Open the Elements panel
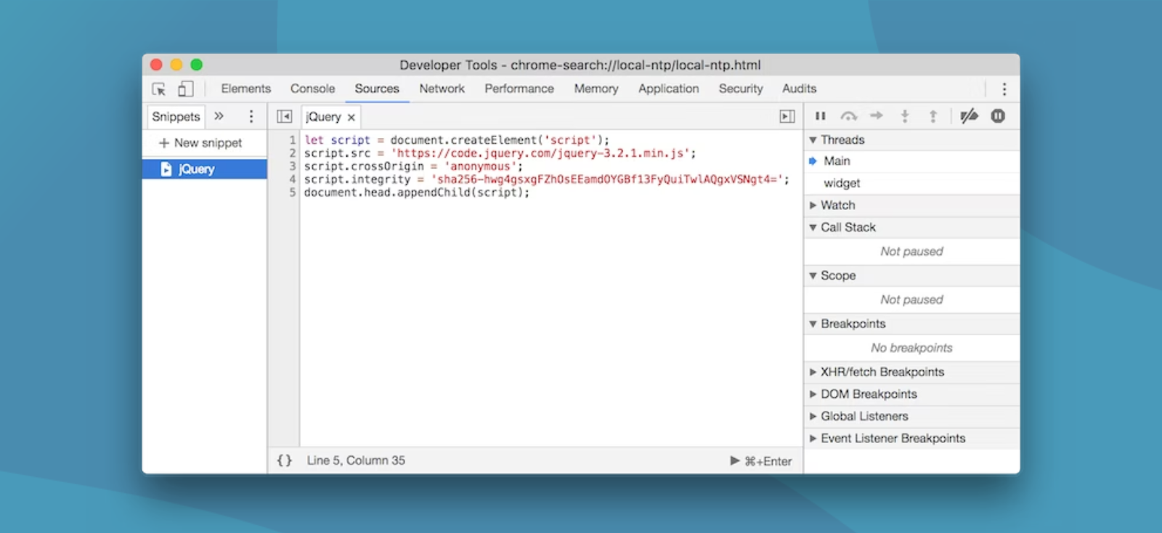 pyautogui.click(x=245, y=89)
